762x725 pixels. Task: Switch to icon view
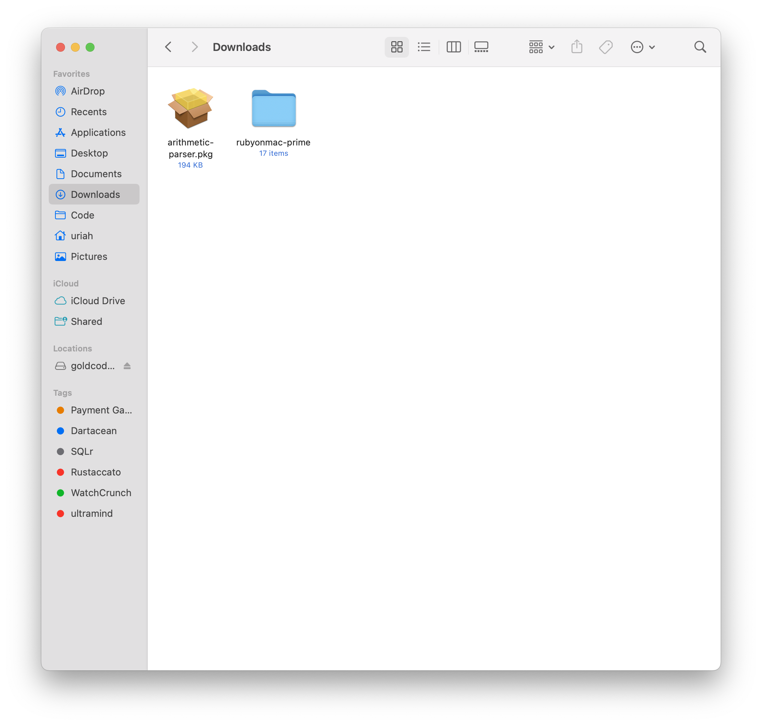coord(397,47)
